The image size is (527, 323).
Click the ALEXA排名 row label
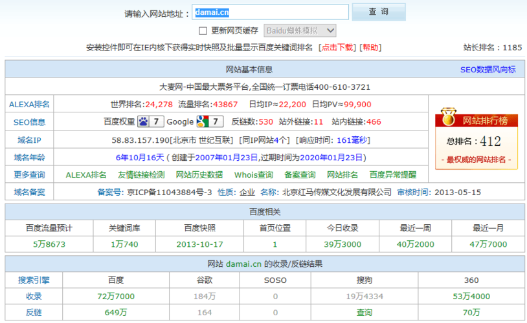pos(29,104)
